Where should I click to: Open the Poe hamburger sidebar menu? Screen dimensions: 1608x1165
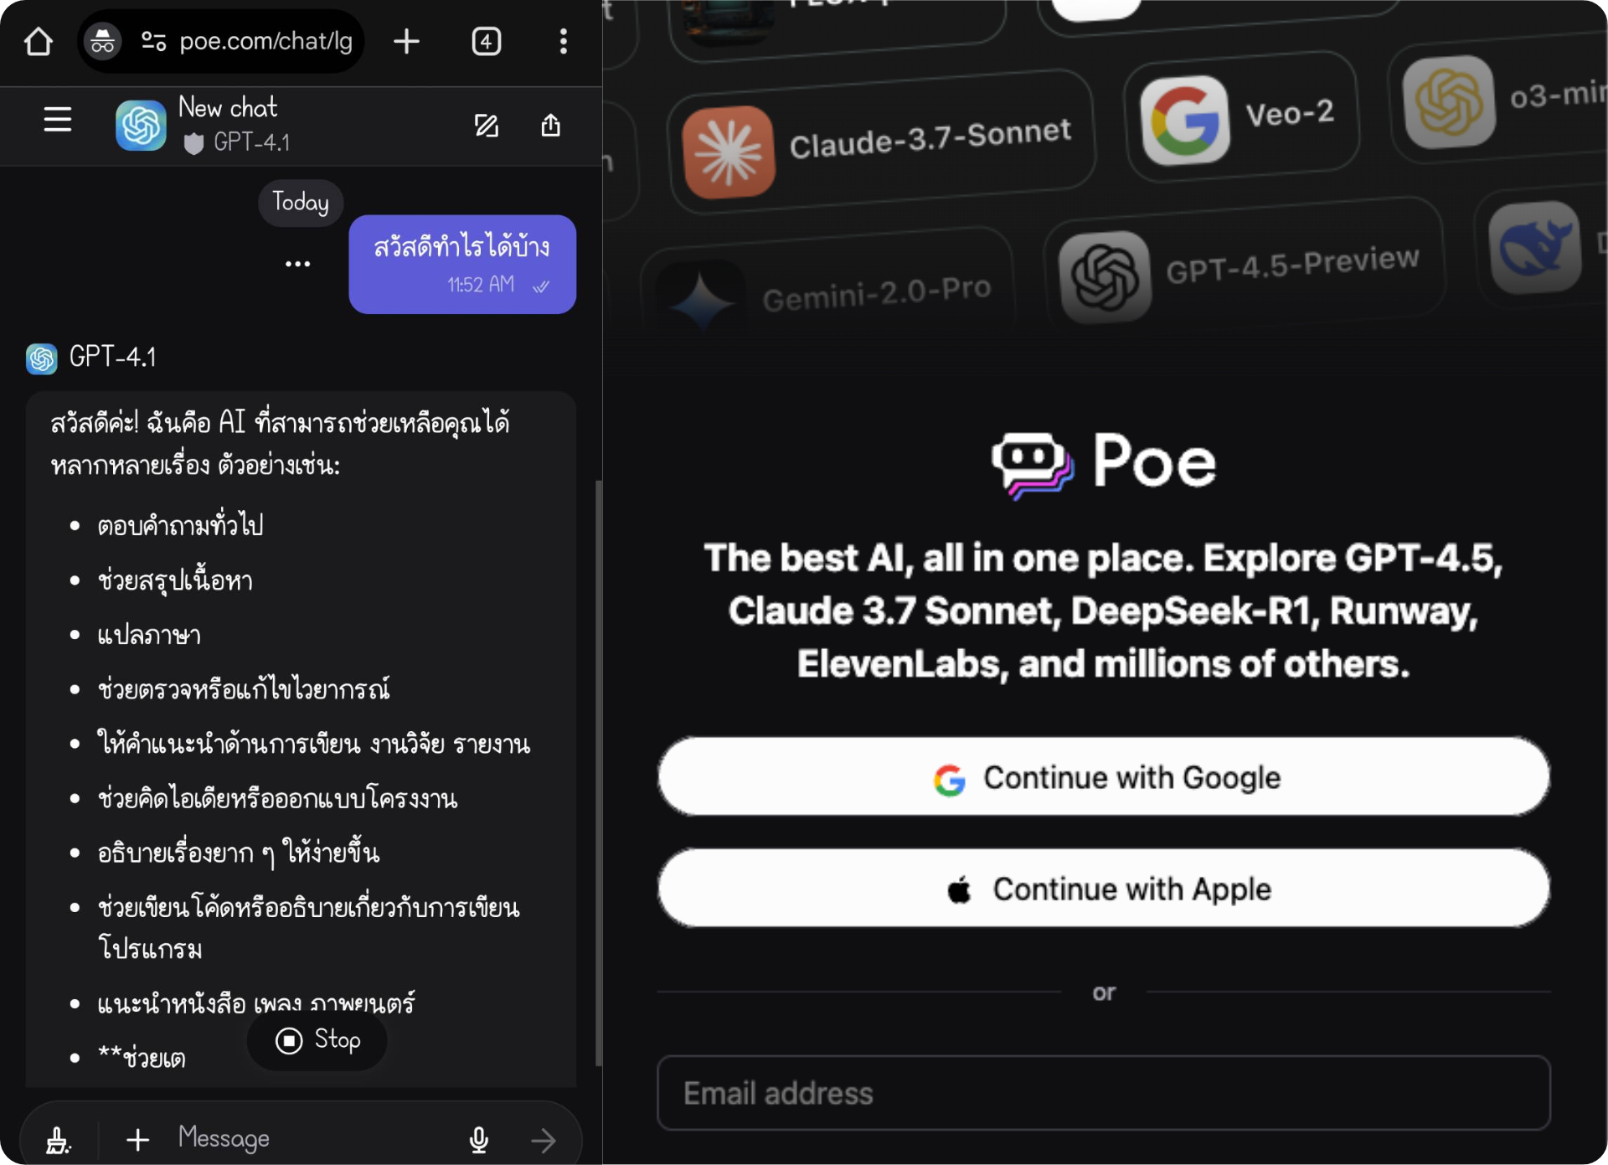[57, 120]
